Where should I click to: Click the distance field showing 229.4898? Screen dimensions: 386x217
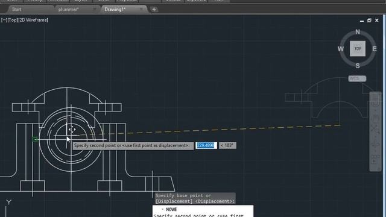point(206,145)
